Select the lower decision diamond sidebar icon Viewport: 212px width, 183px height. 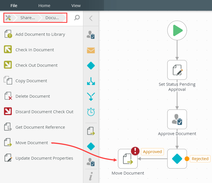click(91, 146)
